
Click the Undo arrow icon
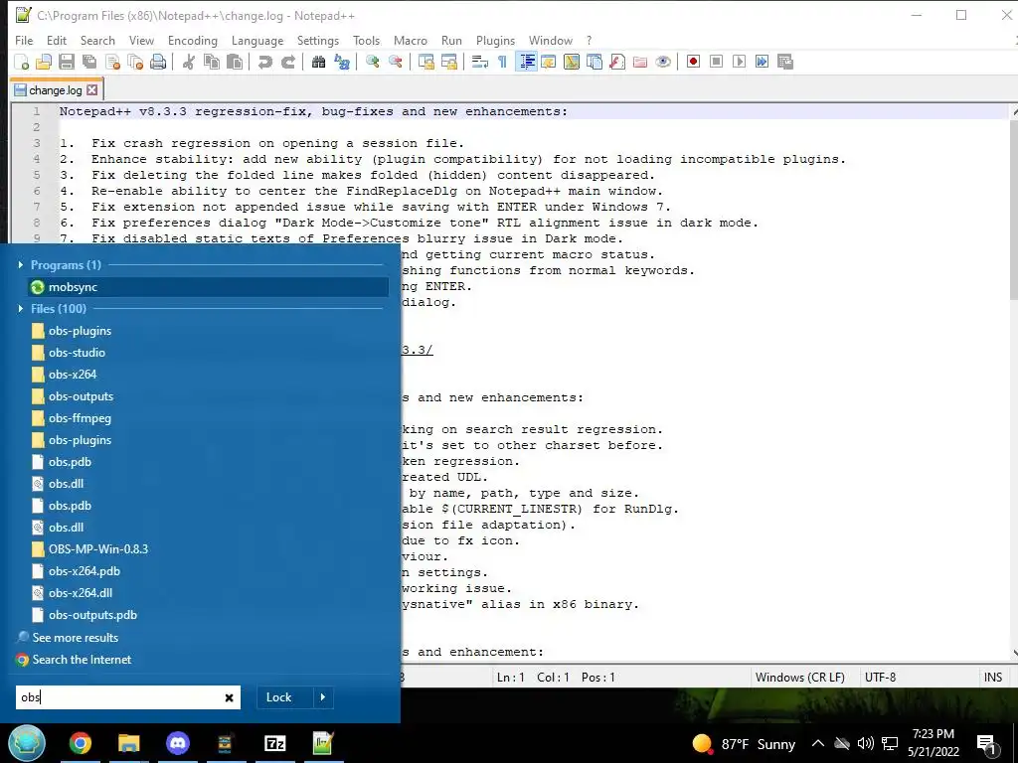tap(264, 63)
